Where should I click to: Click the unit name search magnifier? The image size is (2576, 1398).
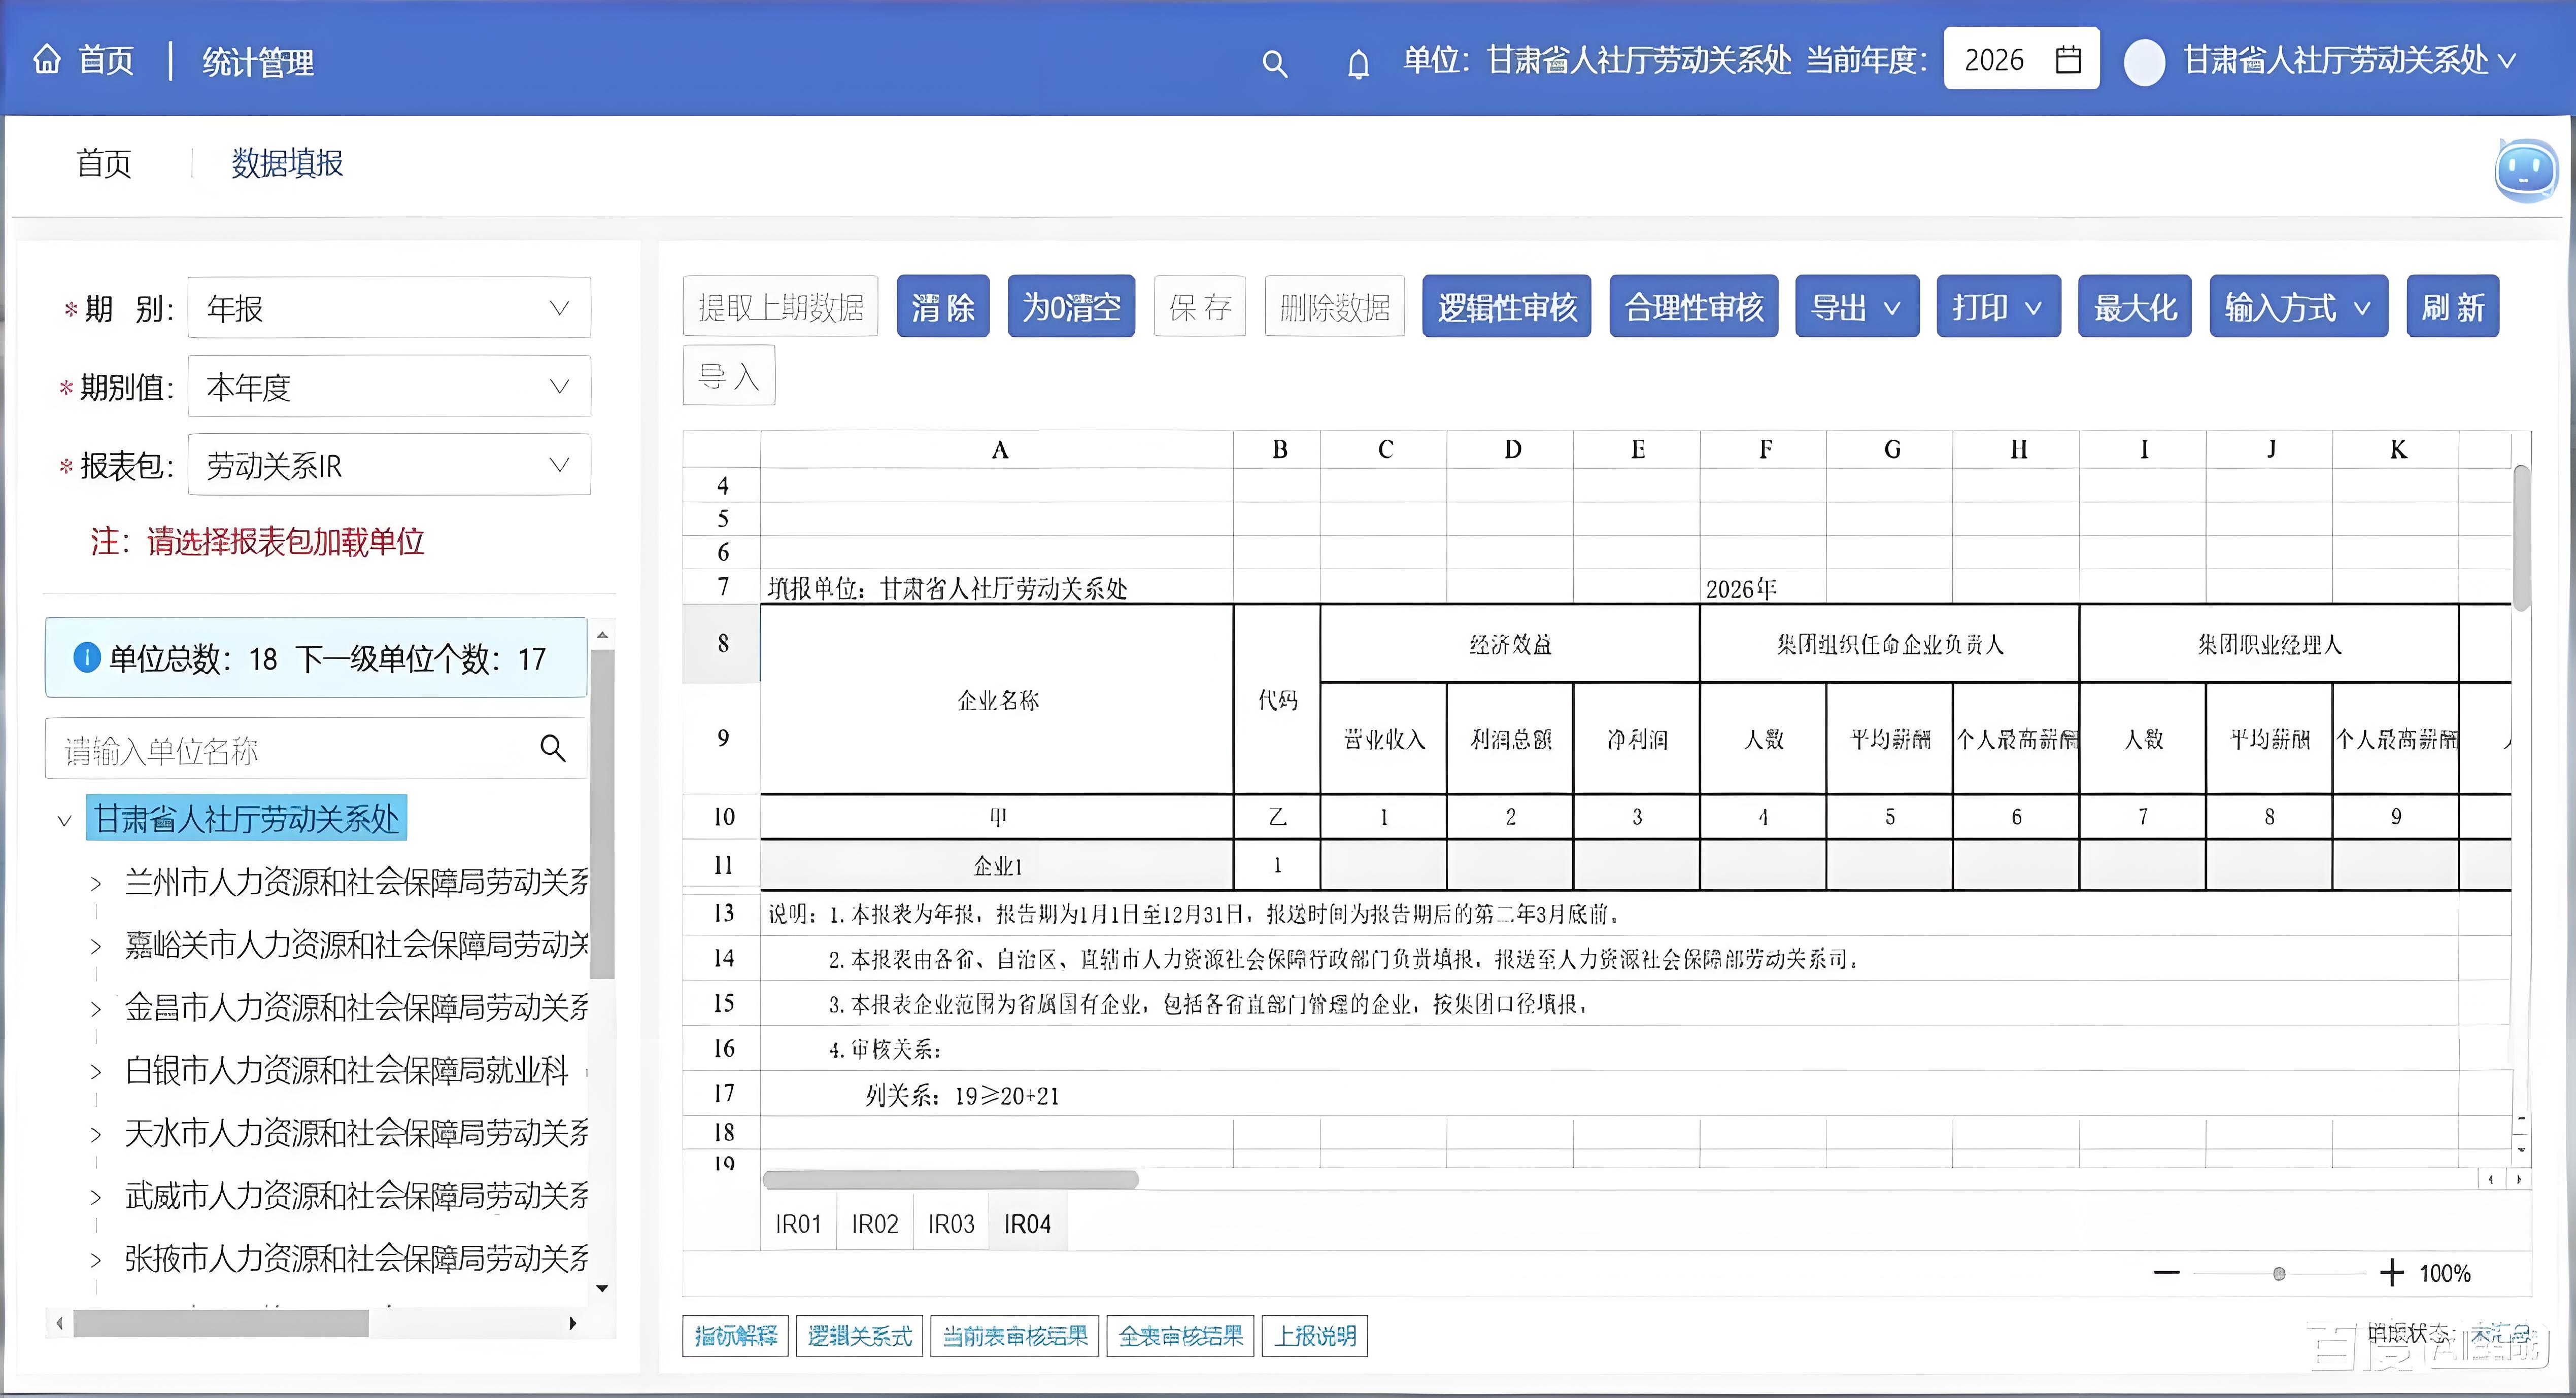(x=553, y=748)
